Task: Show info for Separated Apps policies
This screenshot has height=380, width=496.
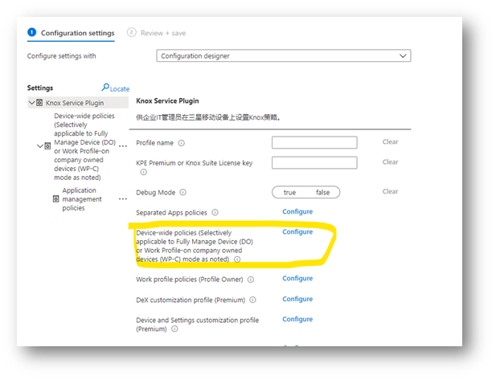Action: [215, 212]
